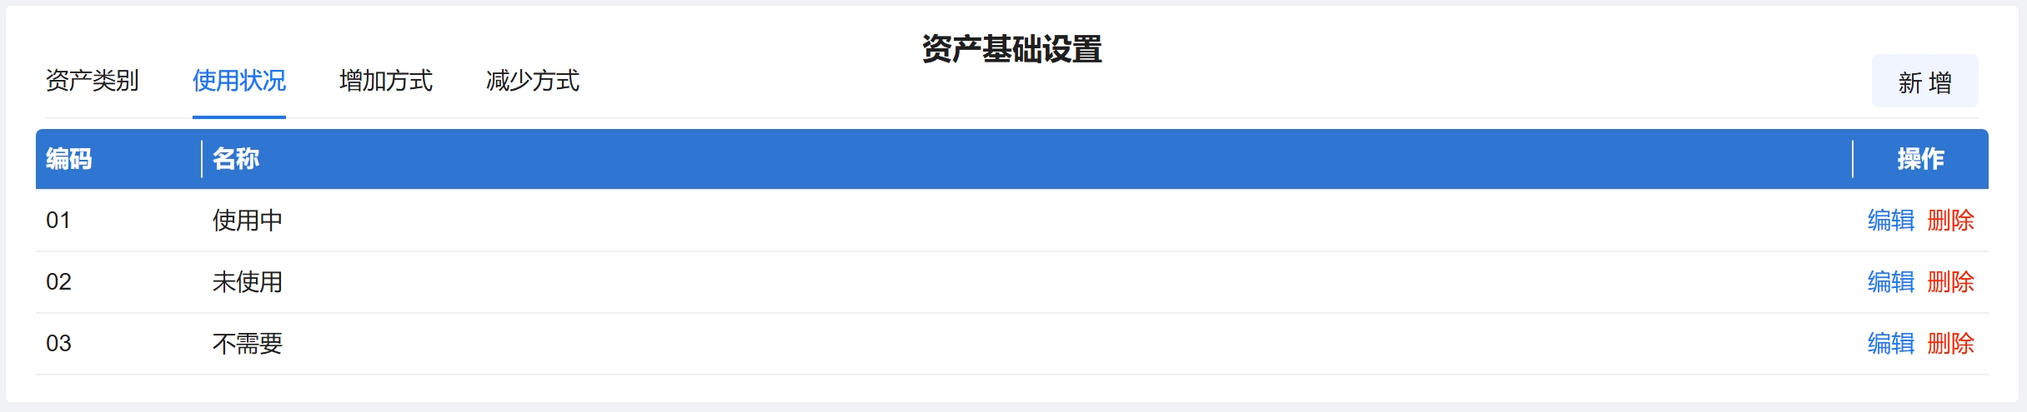Click the 不需要 name cell
This screenshot has height=412, width=2027.
[x=248, y=344]
